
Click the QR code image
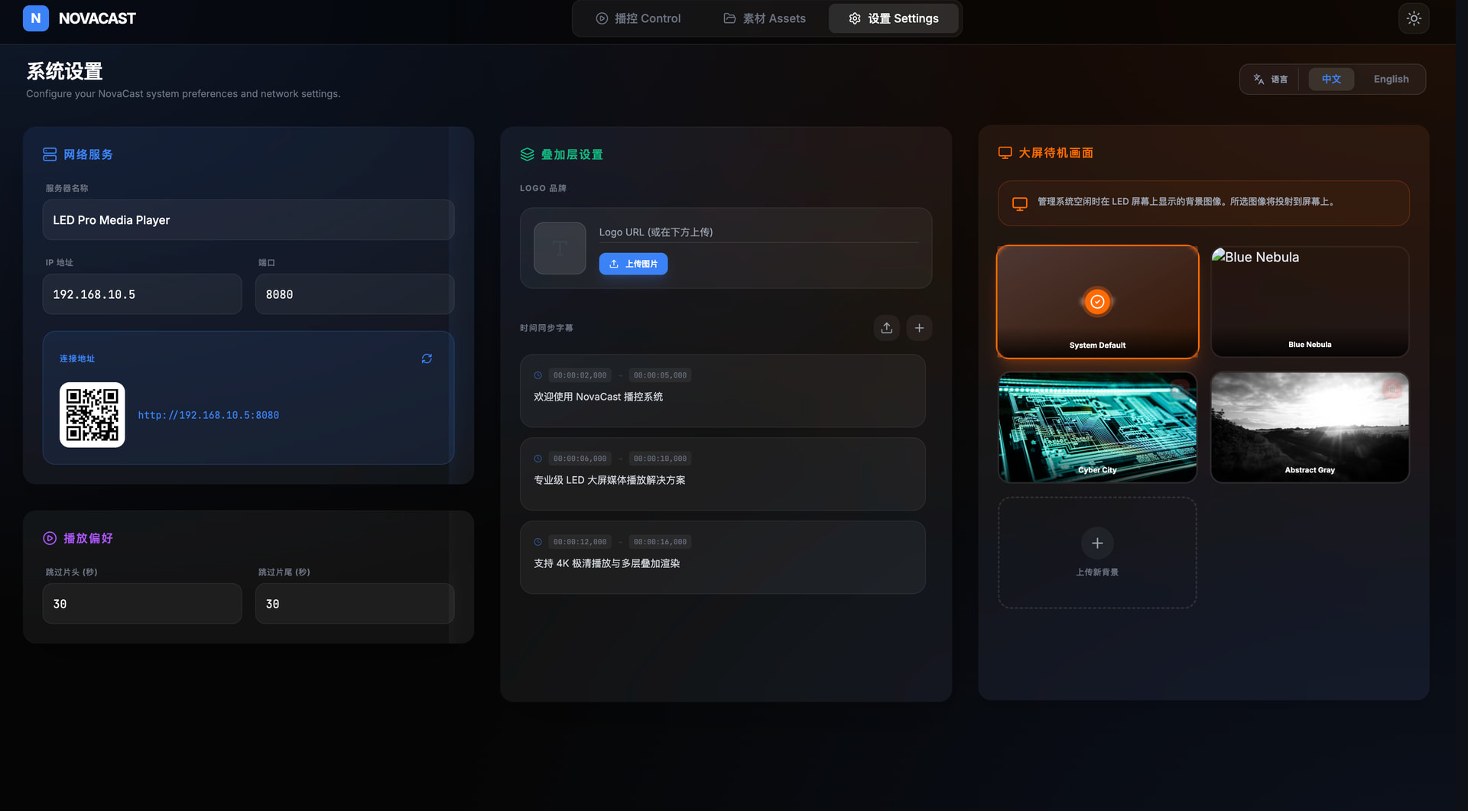point(93,415)
